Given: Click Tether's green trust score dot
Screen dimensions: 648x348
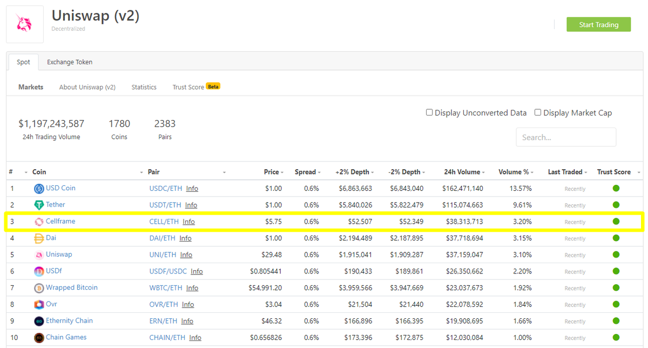Looking at the screenshot, I should pos(616,205).
